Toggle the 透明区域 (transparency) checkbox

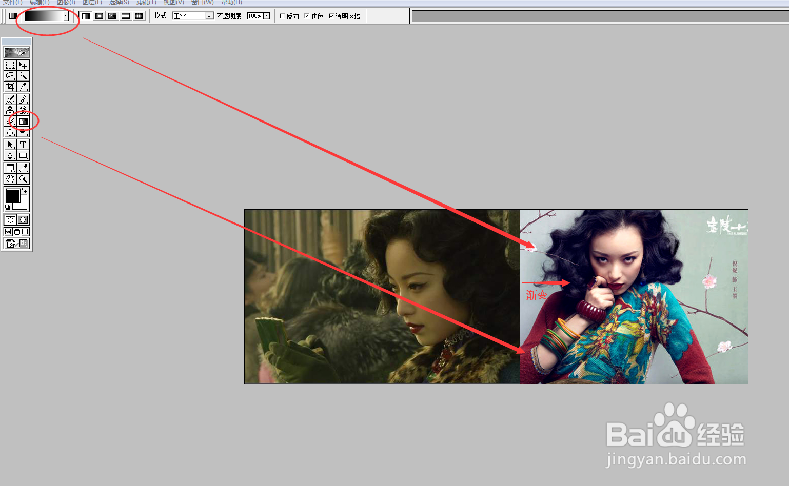click(x=331, y=16)
